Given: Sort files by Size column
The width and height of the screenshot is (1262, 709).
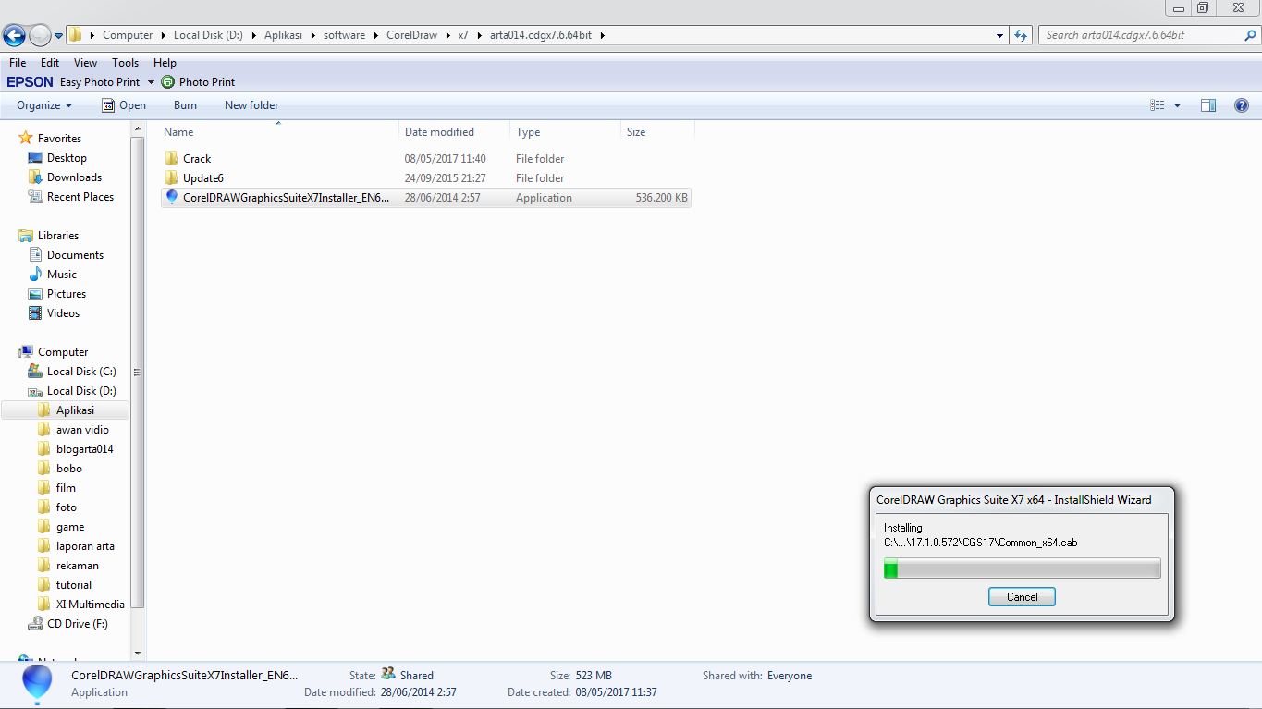Looking at the screenshot, I should point(656,132).
